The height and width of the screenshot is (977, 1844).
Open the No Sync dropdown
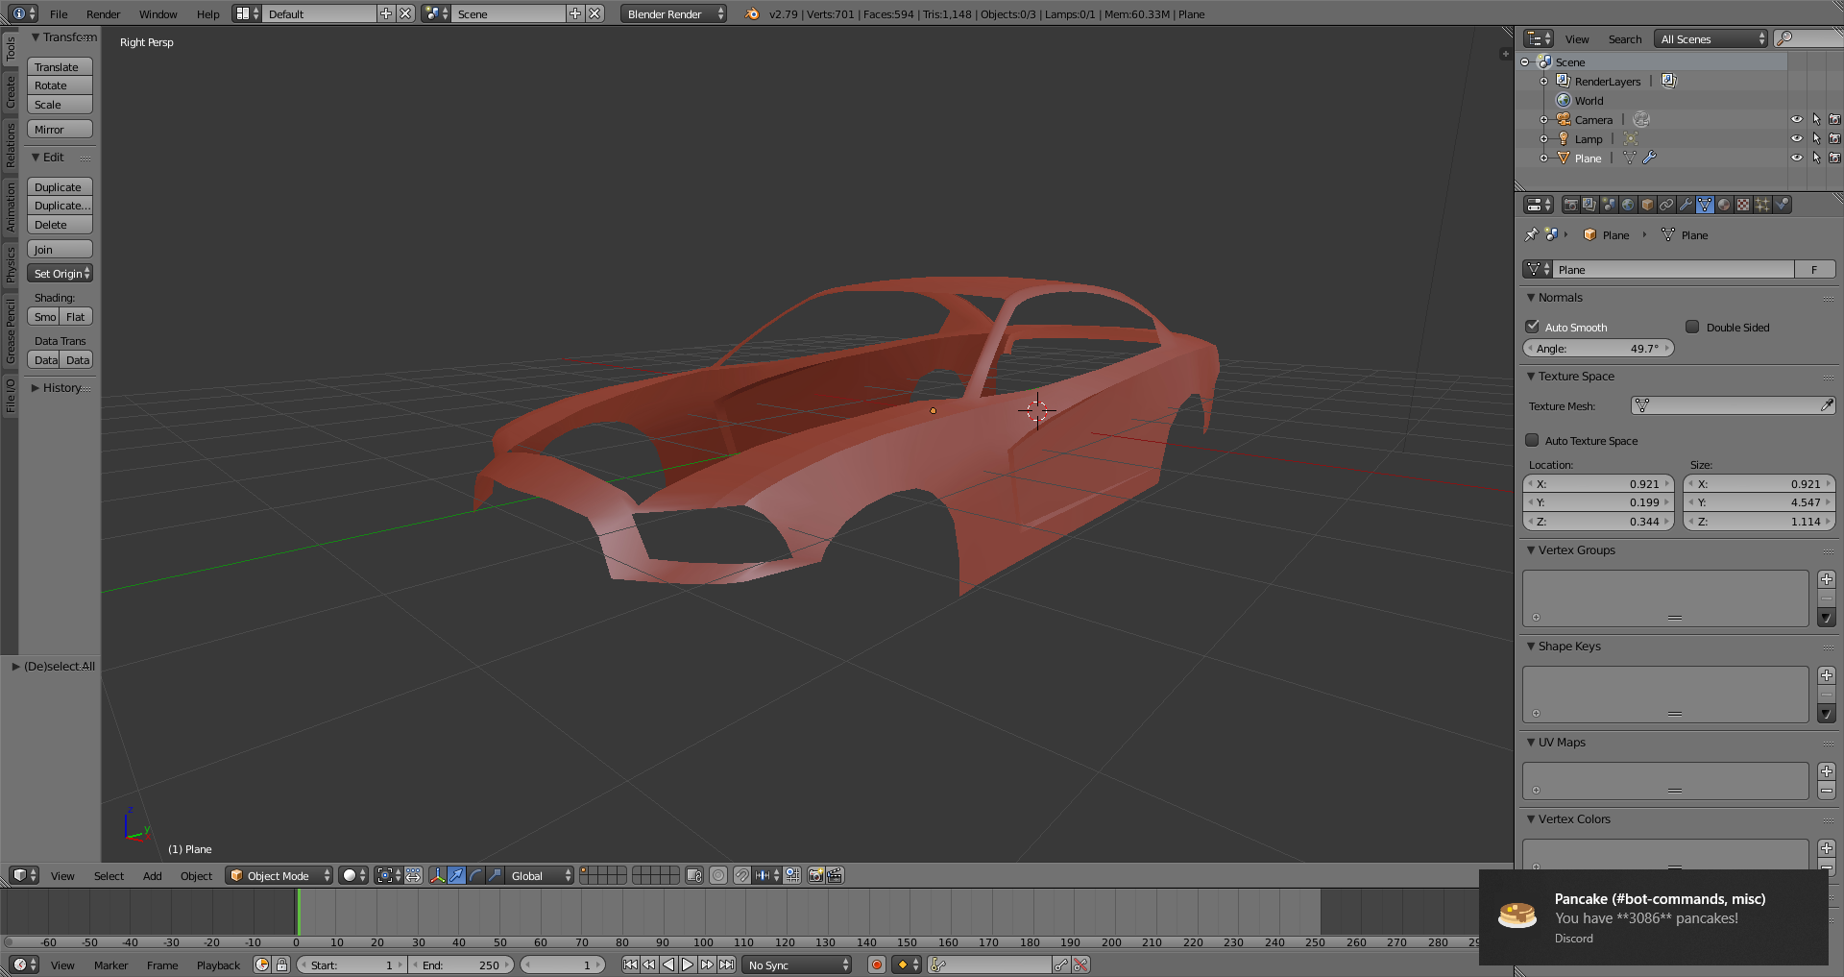coord(797,965)
